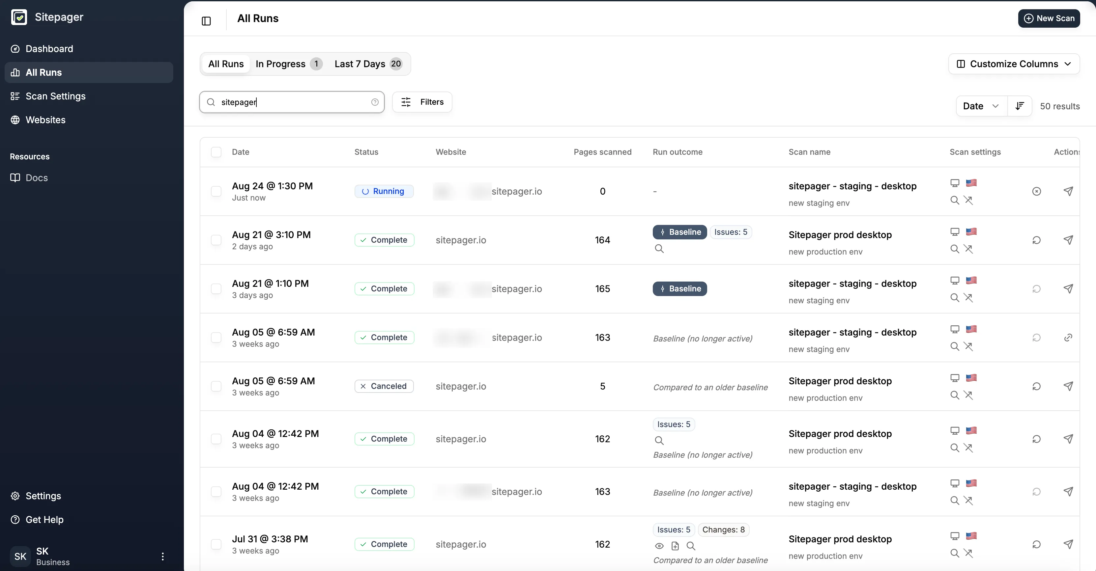Start a New Scan
1096x571 pixels.
coord(1049,18)
